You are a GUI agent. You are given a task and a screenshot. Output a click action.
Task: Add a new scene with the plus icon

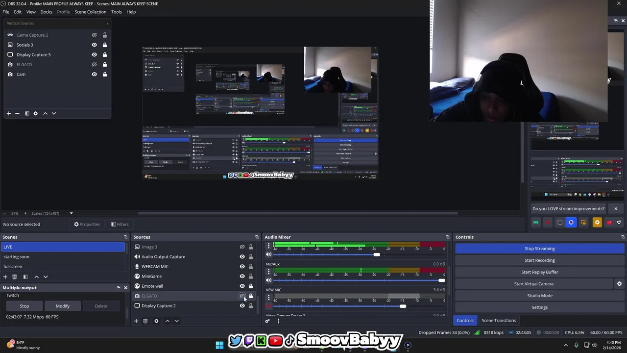[5, 277]
